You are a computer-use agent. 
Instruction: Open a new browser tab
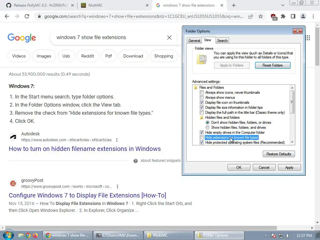pyautogui.click(x=234, y=6)
